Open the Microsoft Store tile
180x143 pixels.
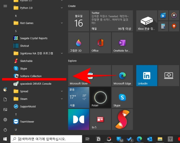click(89, 76)
